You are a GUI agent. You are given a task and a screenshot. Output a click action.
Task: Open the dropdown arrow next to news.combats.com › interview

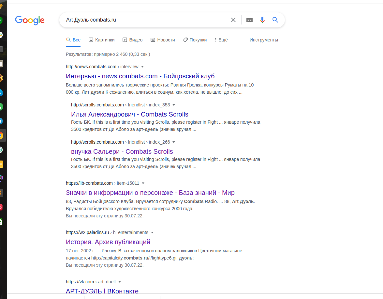point(142,67)
